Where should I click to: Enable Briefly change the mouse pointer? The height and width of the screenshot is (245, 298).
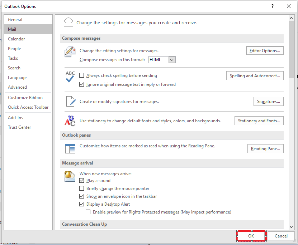click(82, 188)
